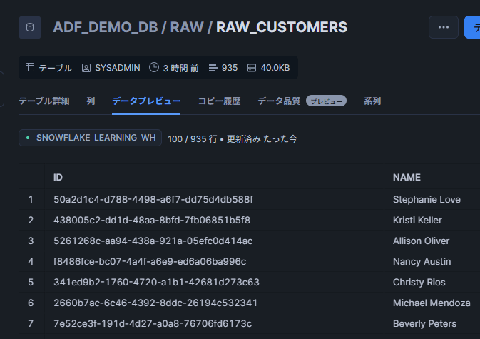480x339 pixels.
Task: Click the name Stephanie Love
Action: pyautogui.click(x=427, y=199)
